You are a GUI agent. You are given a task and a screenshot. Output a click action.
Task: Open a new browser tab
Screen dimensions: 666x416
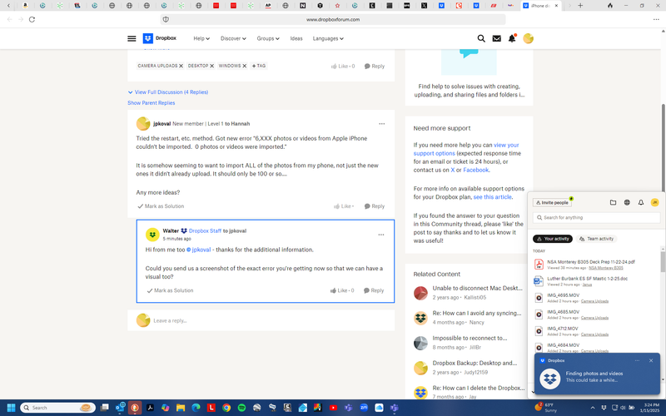point(580,6)
